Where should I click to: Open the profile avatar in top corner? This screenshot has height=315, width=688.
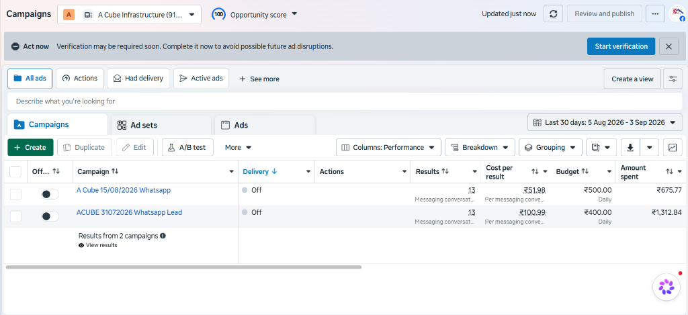tap(678, 13)
